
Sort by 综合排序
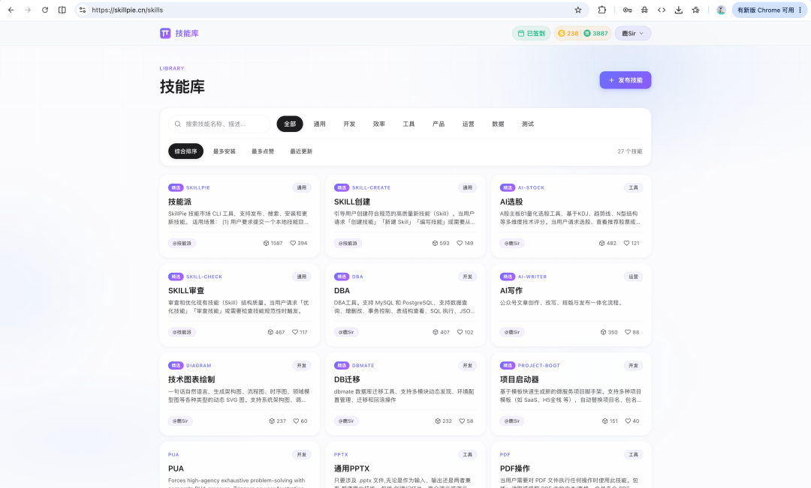(185, 151)
